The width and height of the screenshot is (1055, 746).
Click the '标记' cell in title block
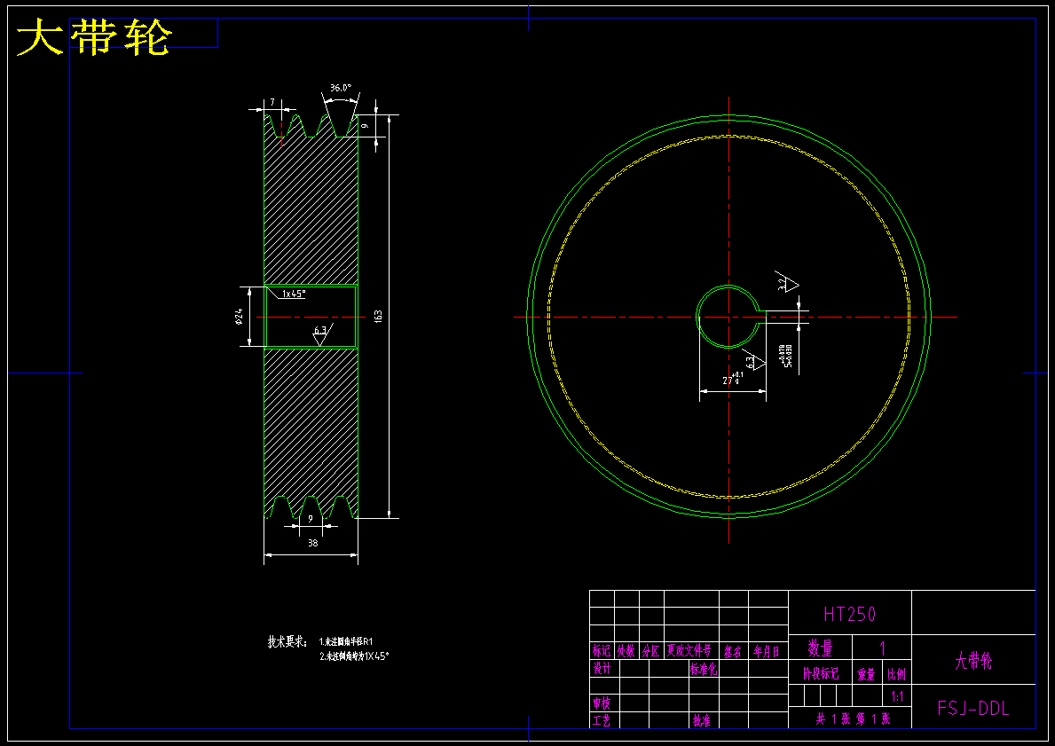pos(602,650)
